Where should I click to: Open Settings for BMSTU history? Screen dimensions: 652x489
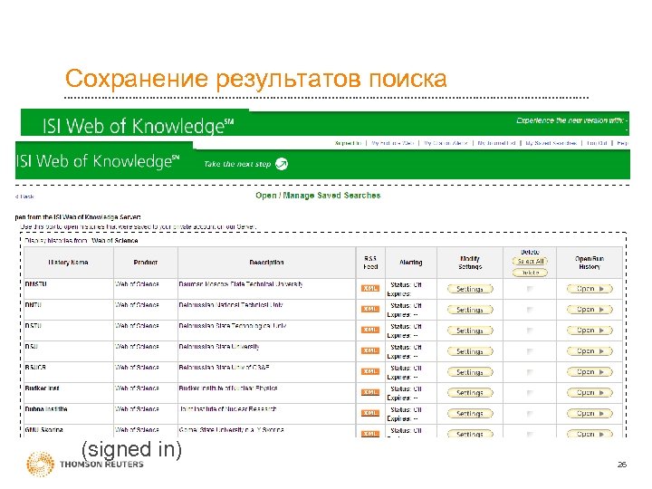[x=470, y=289]
